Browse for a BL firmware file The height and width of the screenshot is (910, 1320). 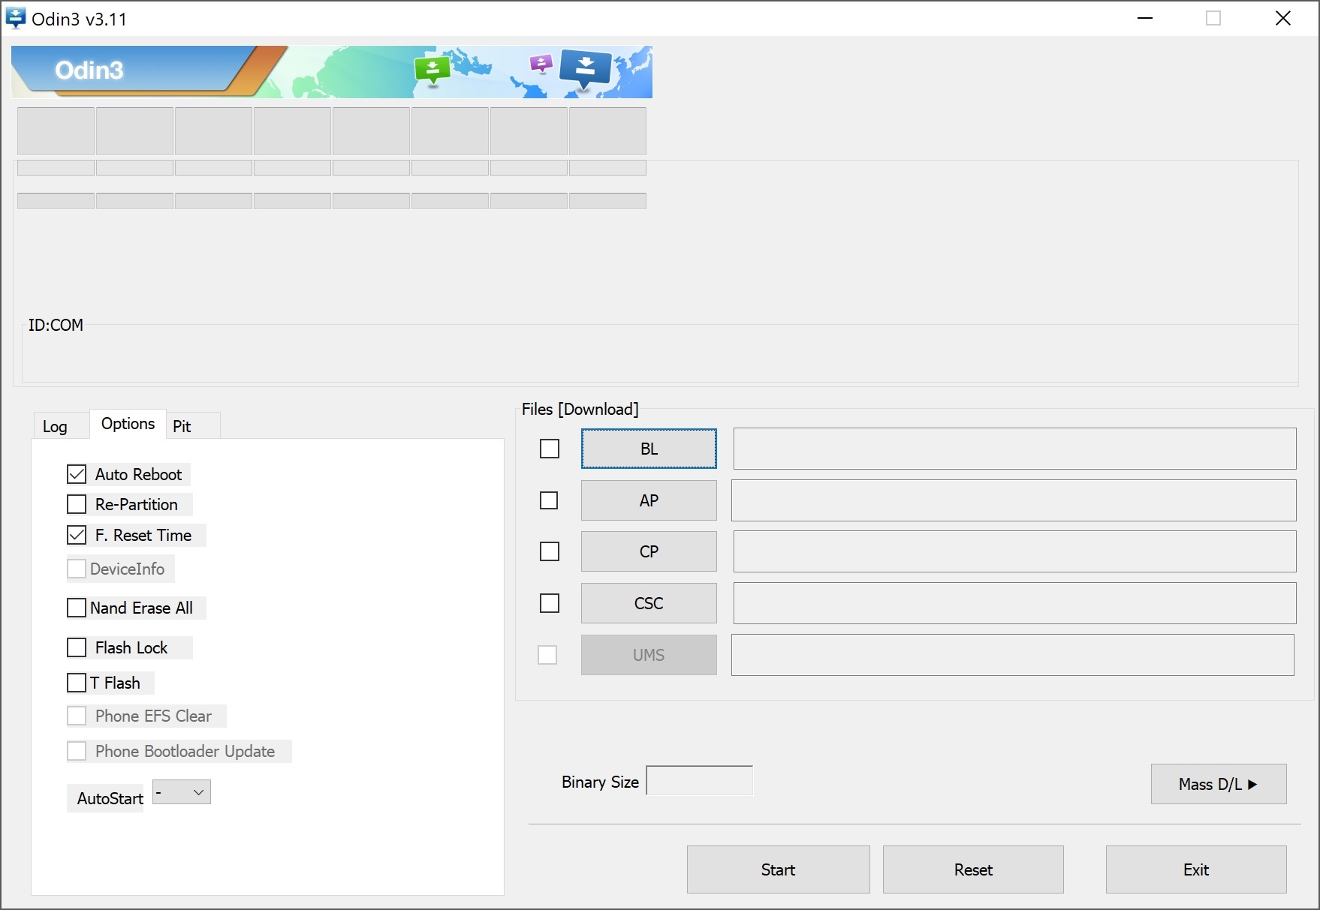[x=649, y=449]
